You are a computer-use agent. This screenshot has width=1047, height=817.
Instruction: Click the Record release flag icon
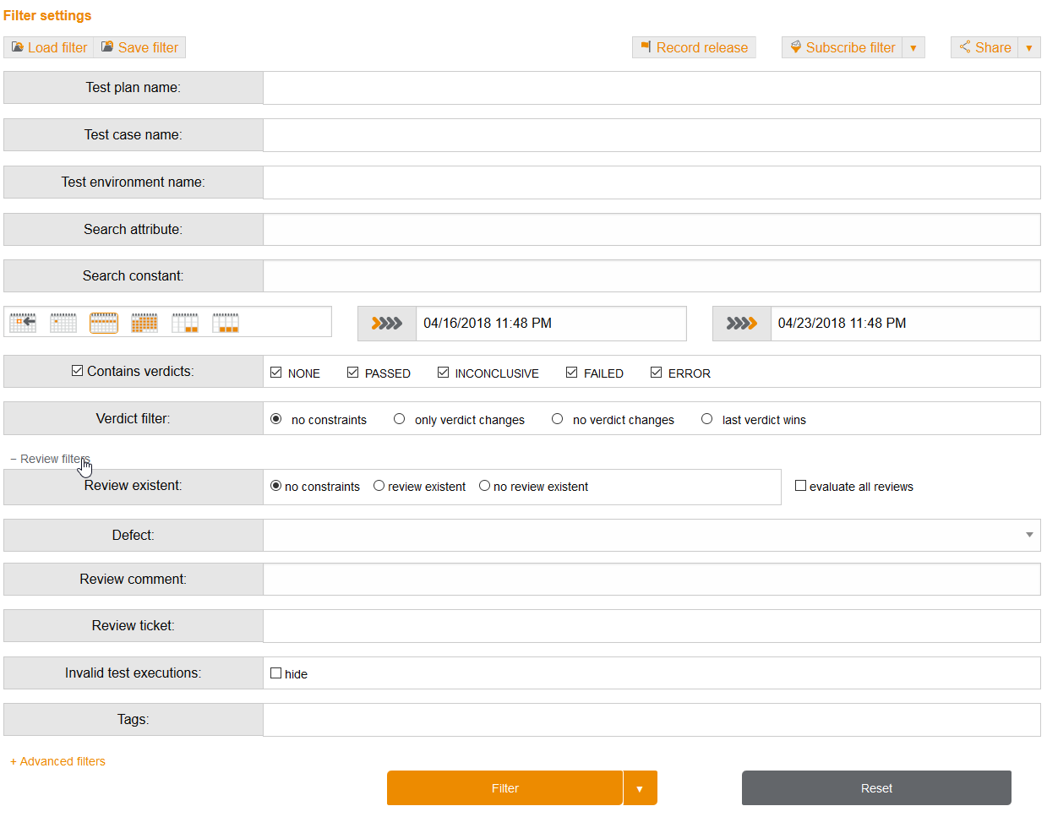tap(646, 46)
